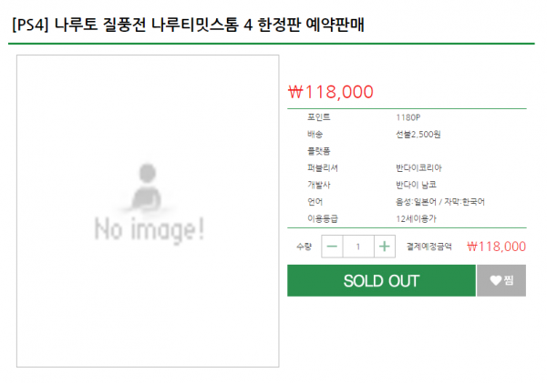This screenshot has width=547, height=383.
Task: Click the red ₩118,000 price at top
Action: (330, 91)
